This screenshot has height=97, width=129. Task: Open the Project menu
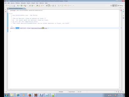pos(33,3)
